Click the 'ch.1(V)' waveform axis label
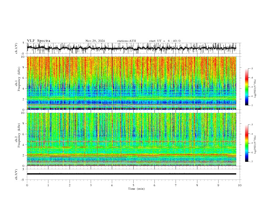270x208 pixels. (16, 48)
